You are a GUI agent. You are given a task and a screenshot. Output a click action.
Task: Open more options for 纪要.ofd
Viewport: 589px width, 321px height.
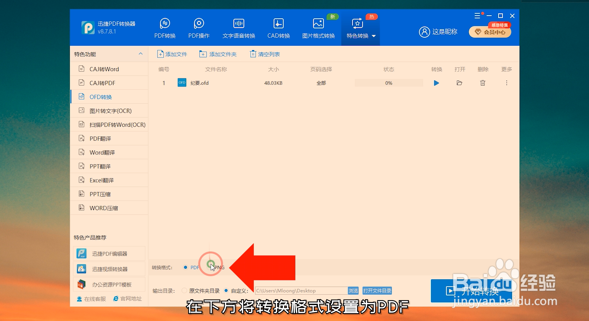pos(506,83)
